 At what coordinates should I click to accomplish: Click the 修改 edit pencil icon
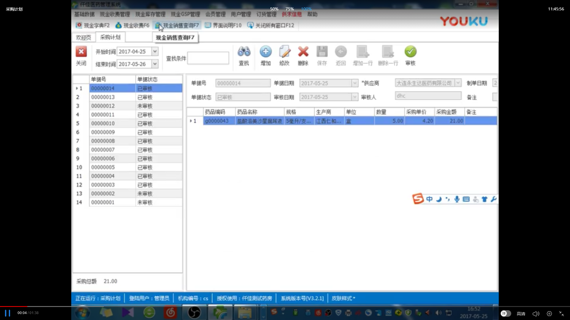(284, 52)
